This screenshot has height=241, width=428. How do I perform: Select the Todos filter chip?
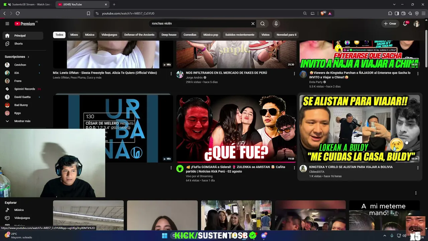pyautogui.click(x=59, y=35)
